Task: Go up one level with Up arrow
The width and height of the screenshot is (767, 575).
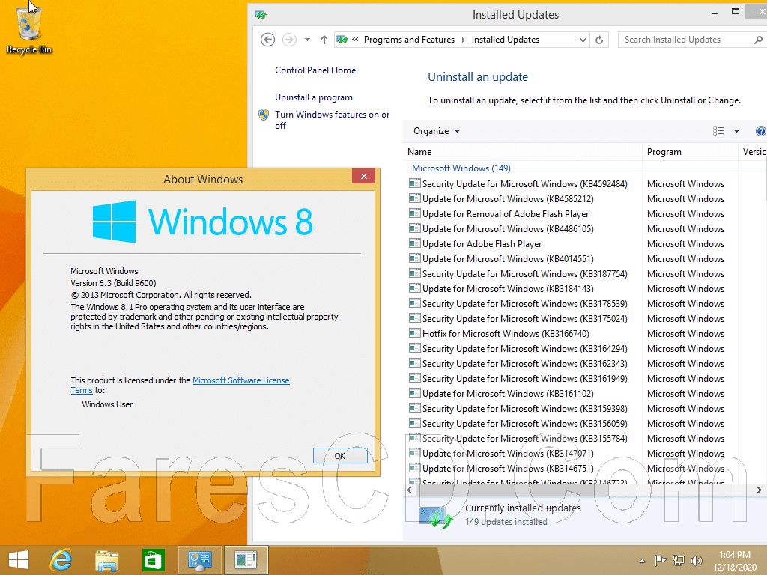Action: click(324, 40)
